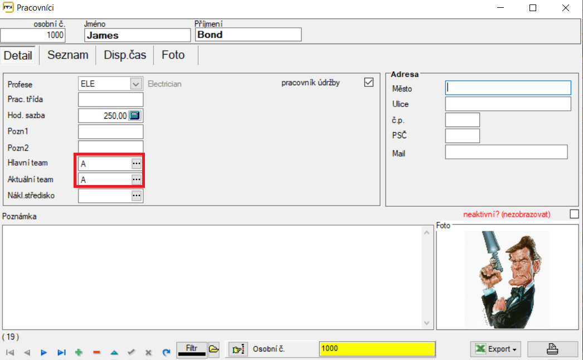This screenshot has height=360, width=583.
Task: Click the PSČ field
Action: (463, 136)
